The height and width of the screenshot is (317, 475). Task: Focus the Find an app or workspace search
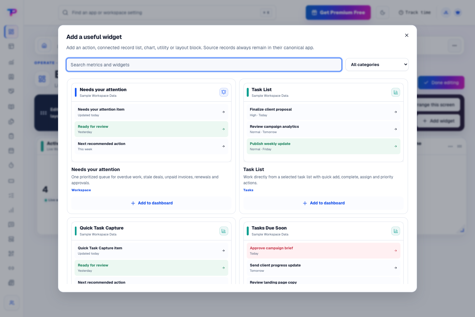(x=167, y=13)
